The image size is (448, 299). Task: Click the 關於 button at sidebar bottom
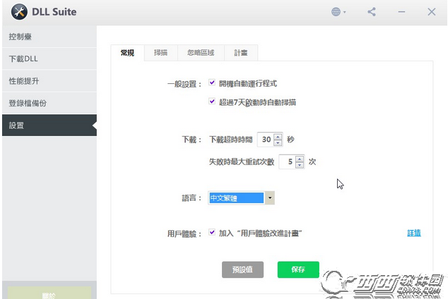[x=49, y=293]
